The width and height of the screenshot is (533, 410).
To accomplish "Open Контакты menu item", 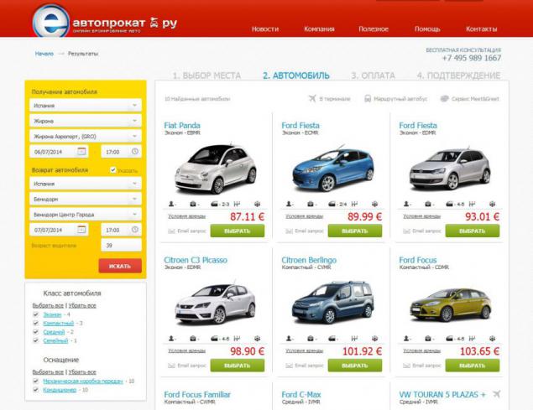I will [481, 29].
